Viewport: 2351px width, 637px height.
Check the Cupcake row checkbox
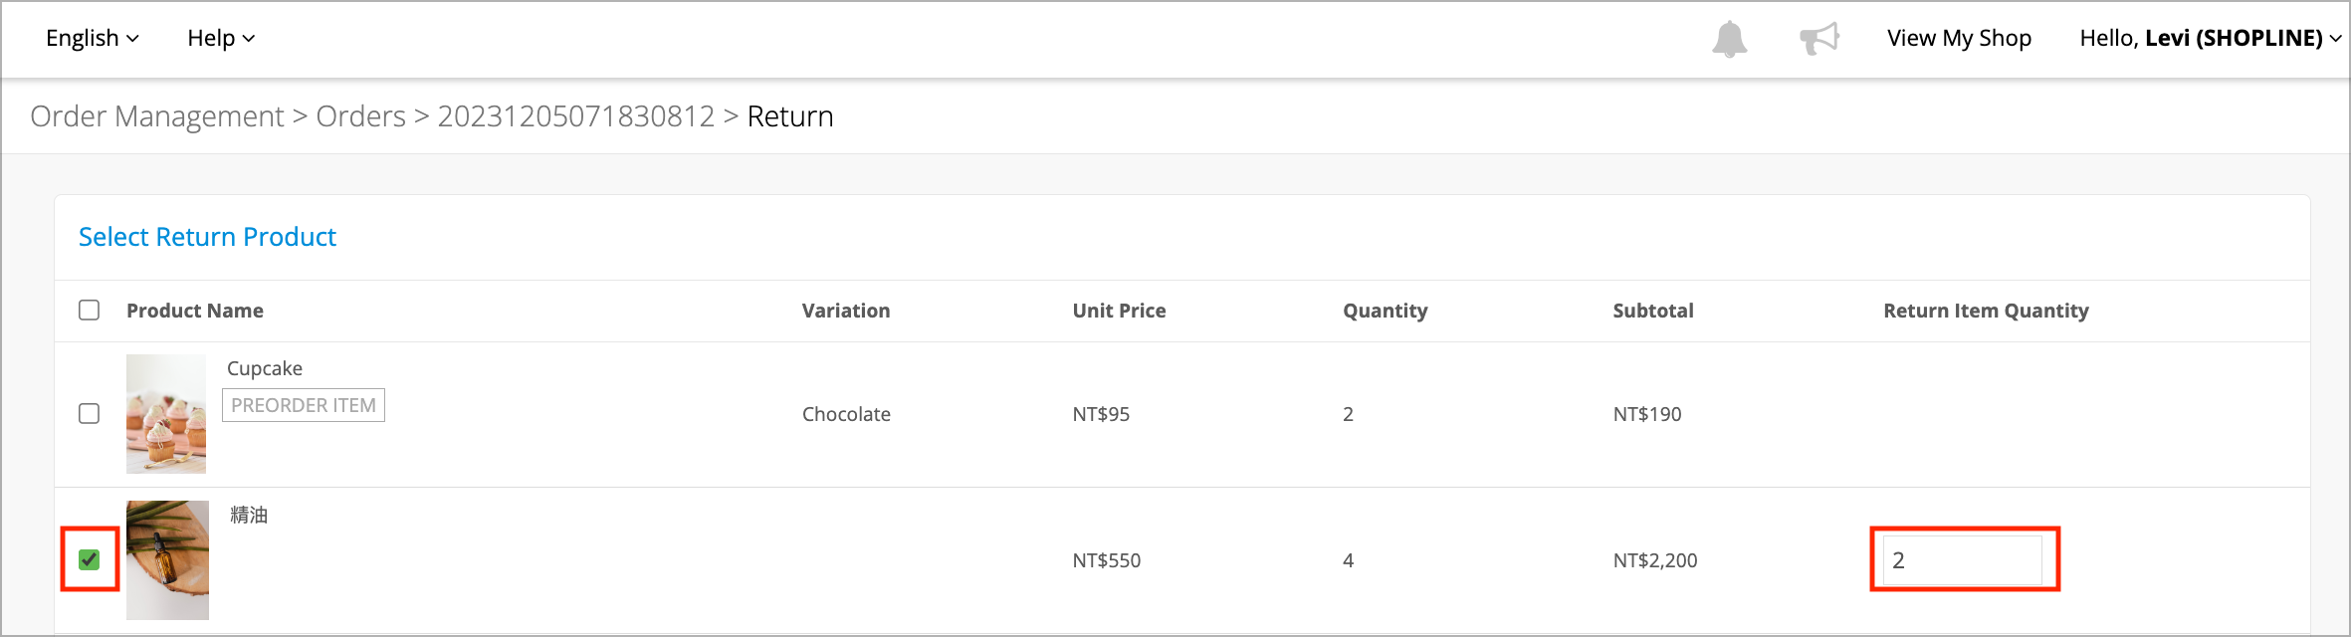click(90, 413)
